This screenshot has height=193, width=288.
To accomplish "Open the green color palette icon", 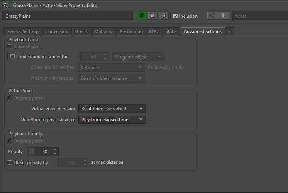I will click(142, 16).
